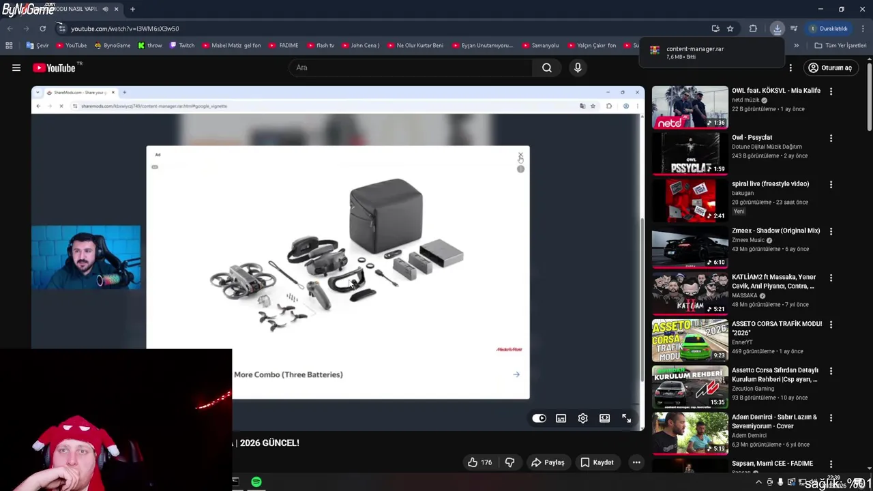Image resolution: width=873 pixels, height=491 pixels.
Task: Open options menu for 'Owl - Pssyclat'
Action: coord(831,138)
